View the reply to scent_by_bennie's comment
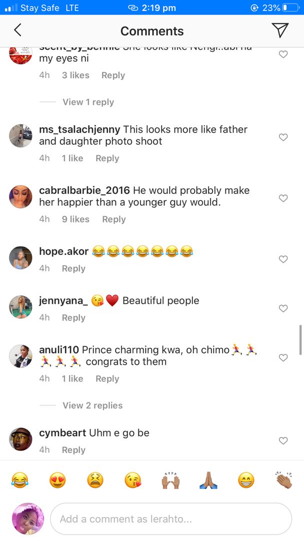Screen dimensions: 304x541 [88, 102]
